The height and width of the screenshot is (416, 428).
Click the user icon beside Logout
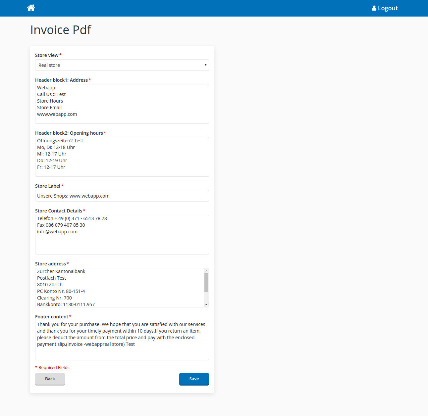pos(374,8)
